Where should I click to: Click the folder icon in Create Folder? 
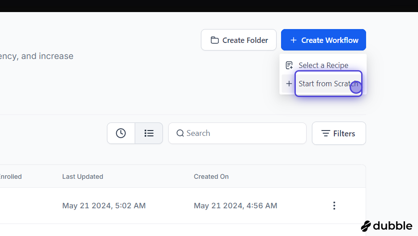pyautogui.click(x=215, y=40)
